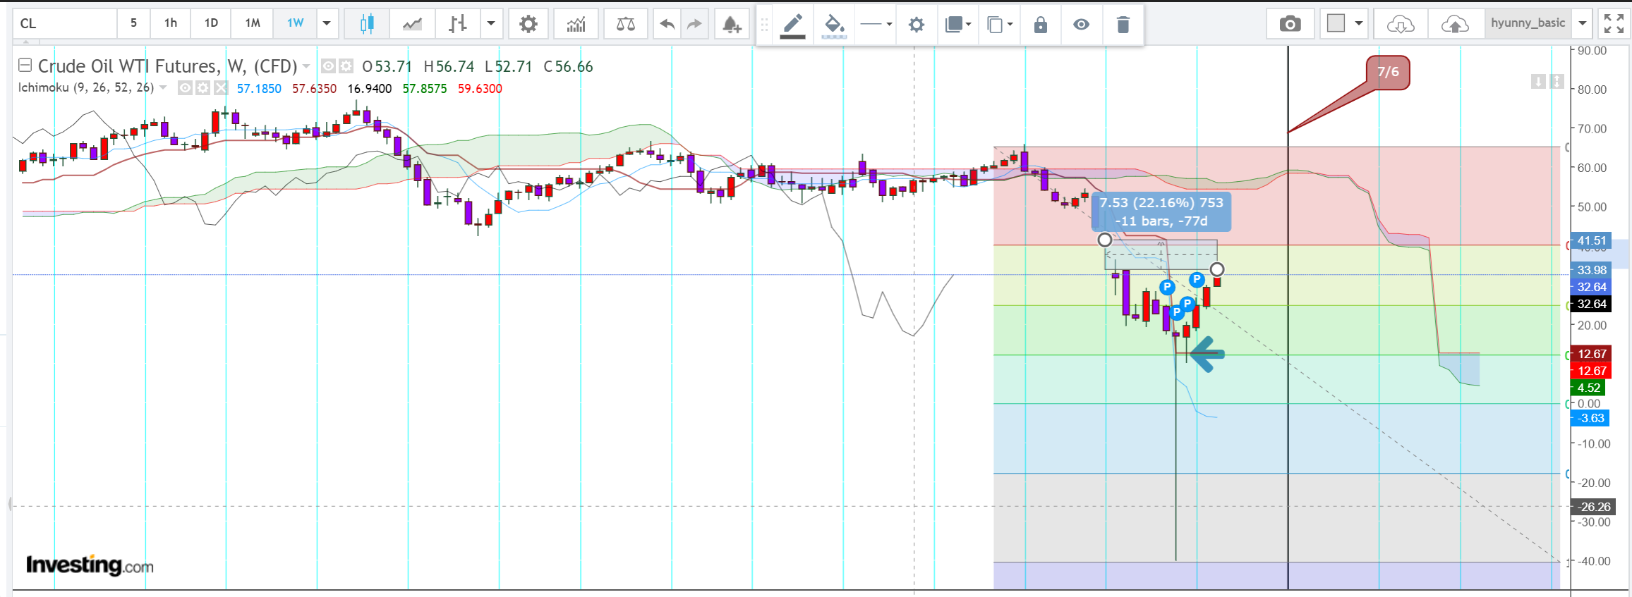Select the 1M interval
Image resolution: width=1632 pixels, height=597 pixels.
pyautogui.click(x=253, y=23)
